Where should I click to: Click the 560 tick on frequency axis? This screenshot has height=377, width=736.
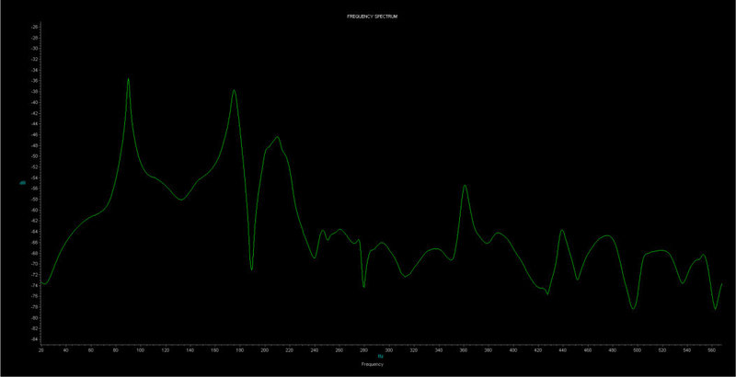point(712,350)
